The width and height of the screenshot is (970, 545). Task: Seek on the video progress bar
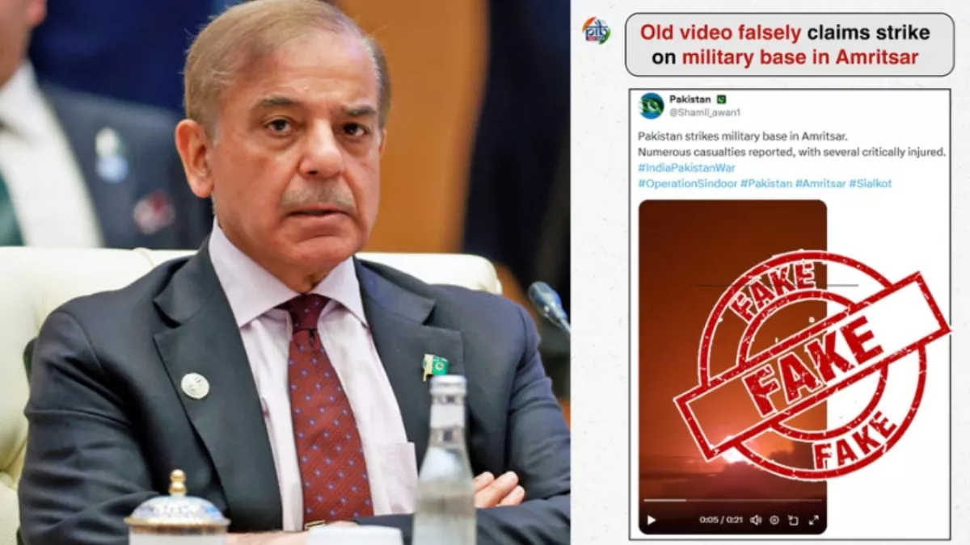click(732, 501)
